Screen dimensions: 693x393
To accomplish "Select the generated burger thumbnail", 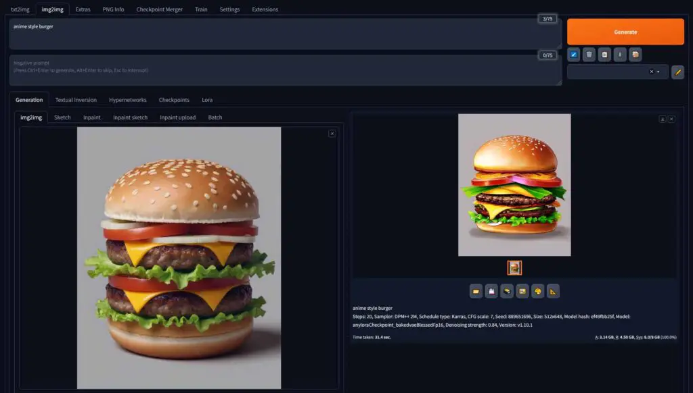I will coord(514,267).
